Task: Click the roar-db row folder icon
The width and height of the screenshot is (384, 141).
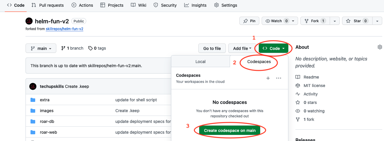Action: point(33,121)
